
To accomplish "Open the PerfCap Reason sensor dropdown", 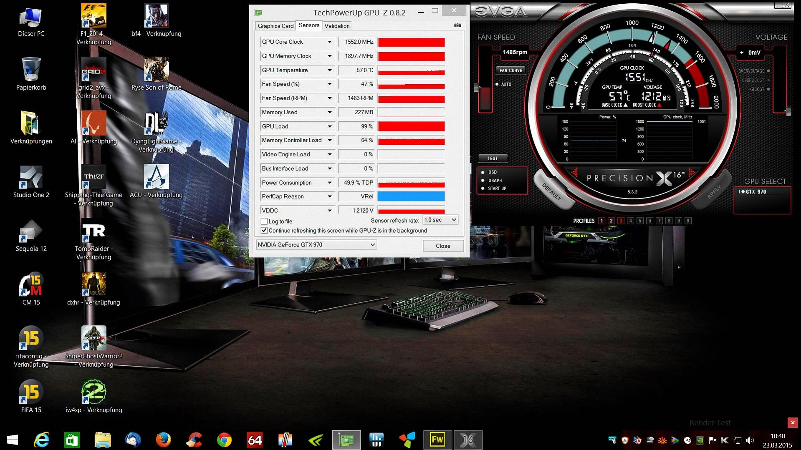I will (x=330, y=196).
